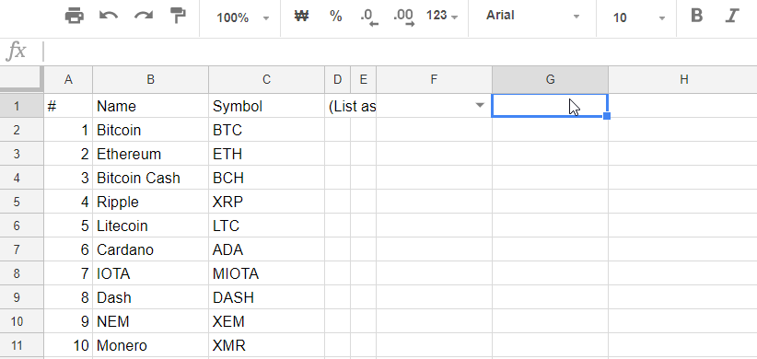Select the '#' header cell
The height and width of the screenshot is (359, 757).
[x=68, y=106]
